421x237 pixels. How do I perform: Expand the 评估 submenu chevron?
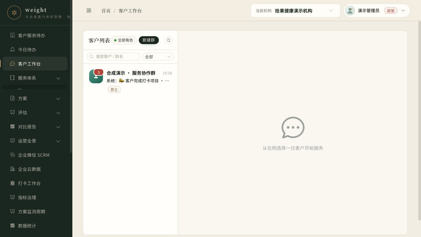point(58,113)
